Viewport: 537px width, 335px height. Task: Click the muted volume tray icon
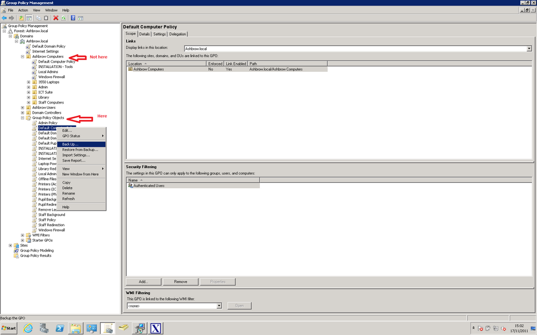504,329
